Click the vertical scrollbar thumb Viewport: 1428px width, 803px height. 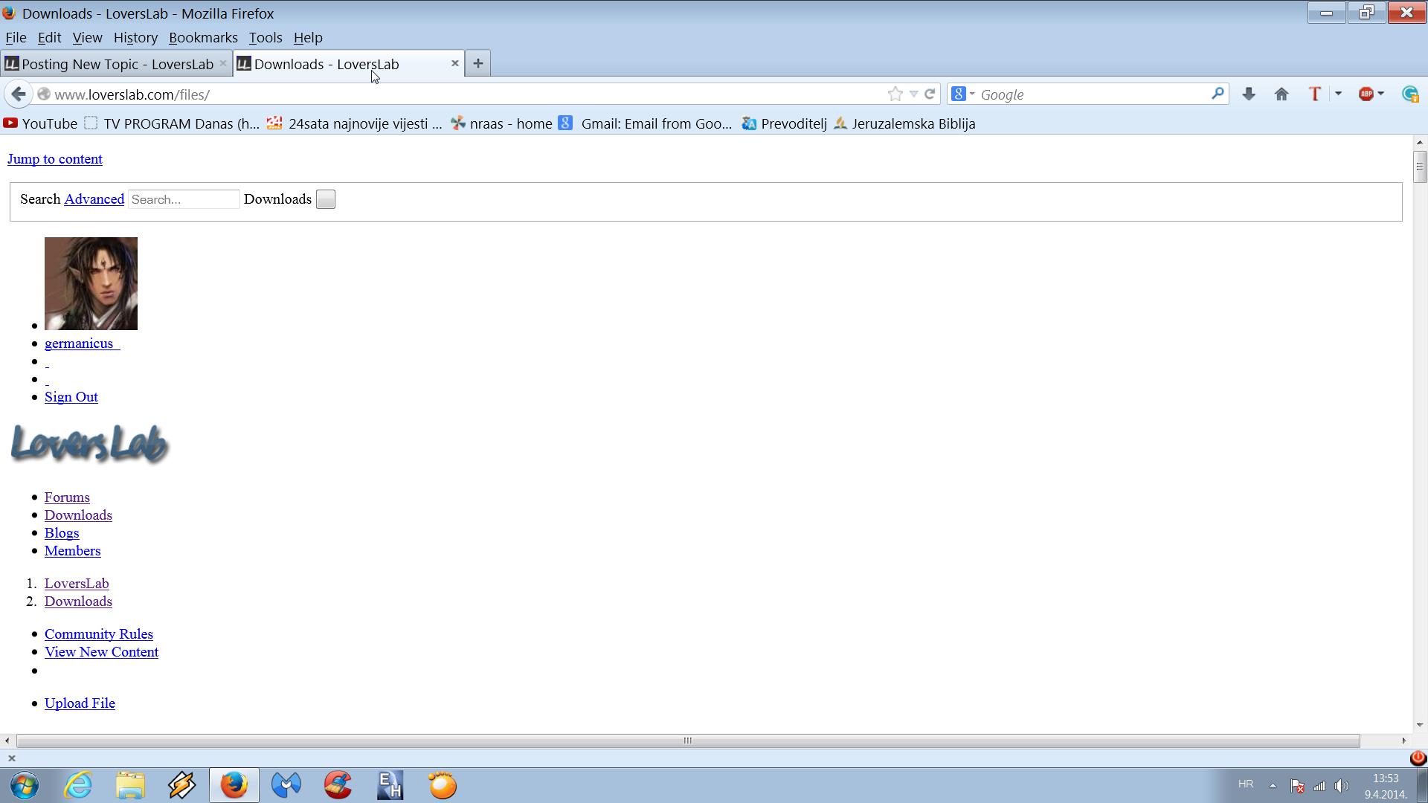[x=1419, y=167]
